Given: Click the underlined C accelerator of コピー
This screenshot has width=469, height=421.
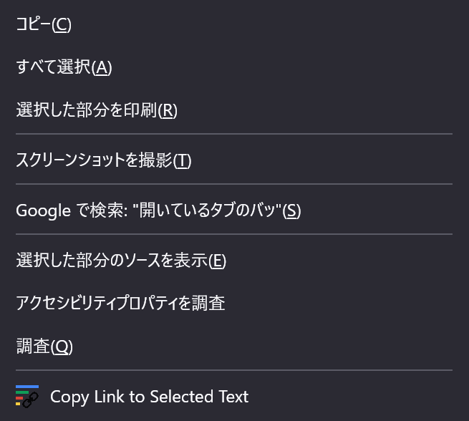Looking at the screenshot, I should (62, 24).
